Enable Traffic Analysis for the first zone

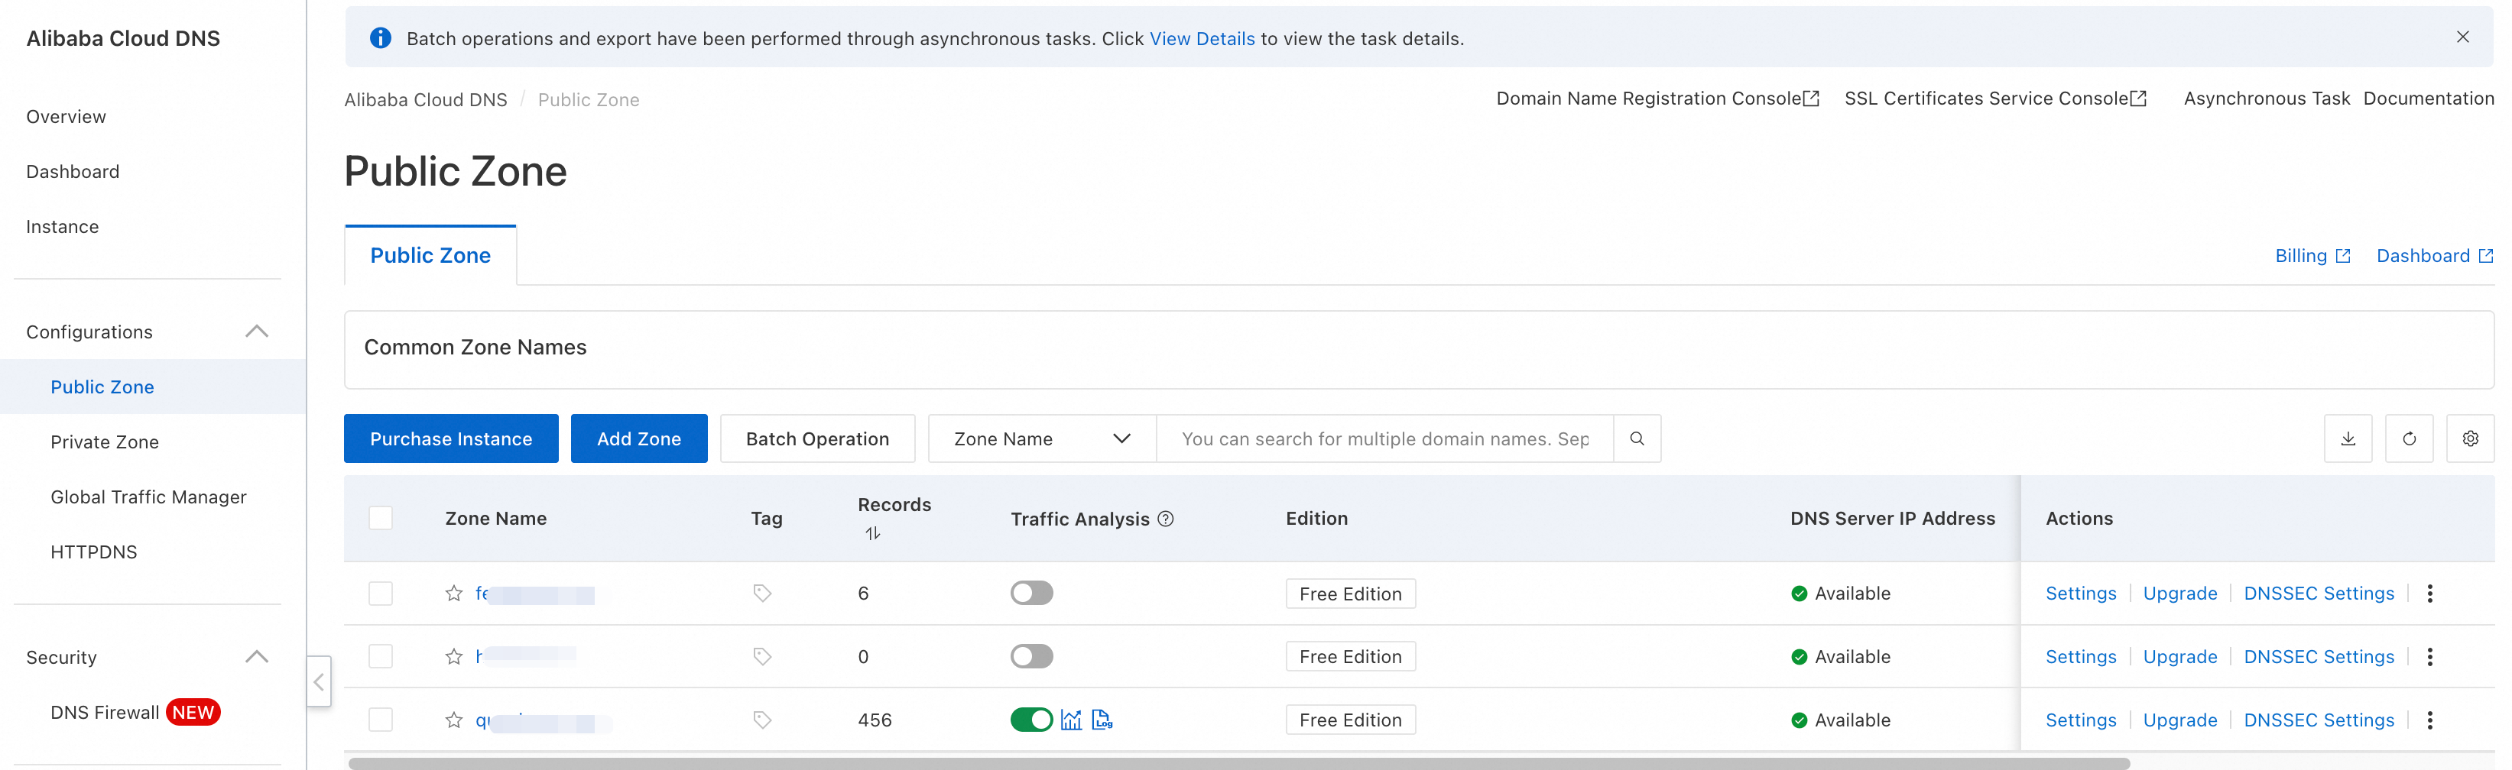point(1030,594)
